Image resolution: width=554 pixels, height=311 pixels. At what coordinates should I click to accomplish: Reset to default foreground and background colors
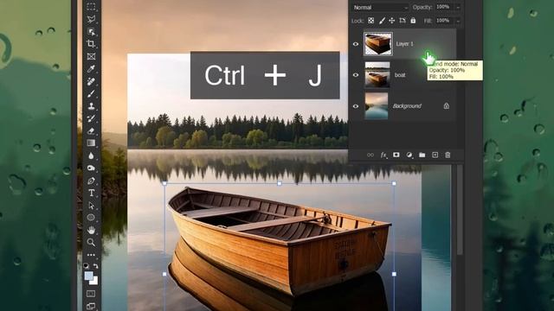click(87, 265)
